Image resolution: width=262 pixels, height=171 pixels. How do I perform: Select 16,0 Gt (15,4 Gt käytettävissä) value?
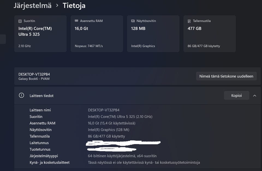(112, 123)
